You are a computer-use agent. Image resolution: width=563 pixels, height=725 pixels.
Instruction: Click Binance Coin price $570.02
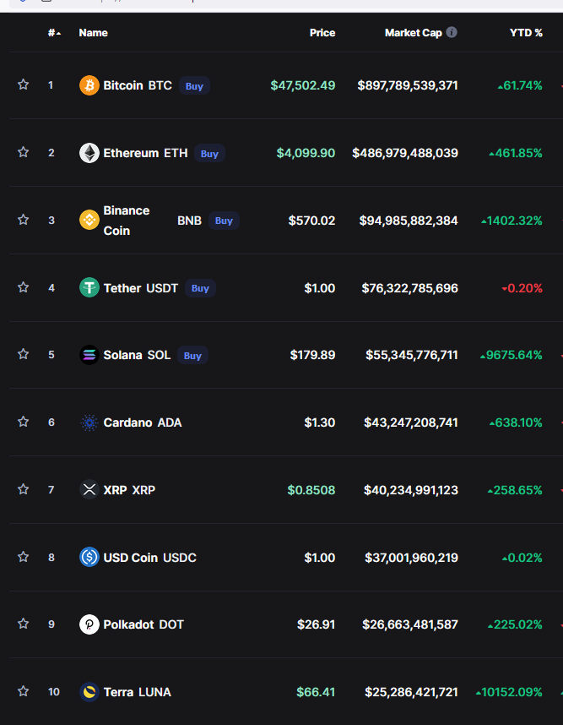(311, 221)
